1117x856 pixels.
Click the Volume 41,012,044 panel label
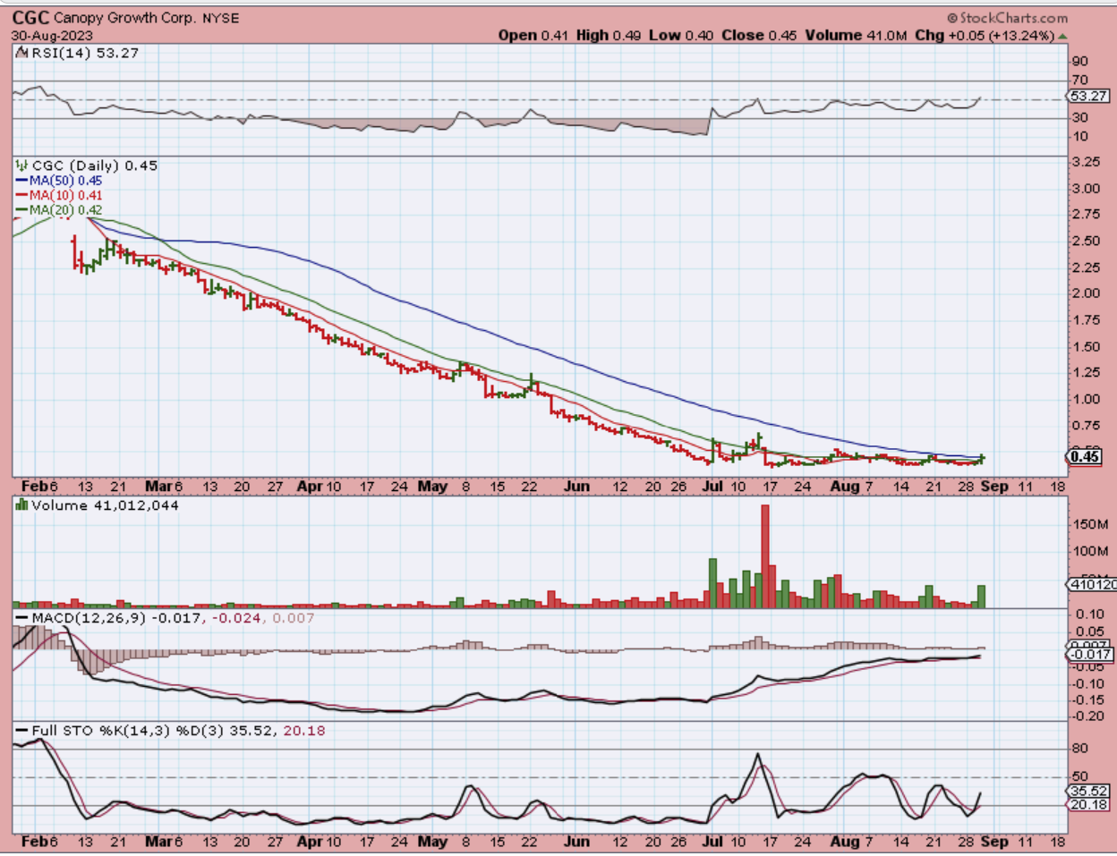[105, 505]
